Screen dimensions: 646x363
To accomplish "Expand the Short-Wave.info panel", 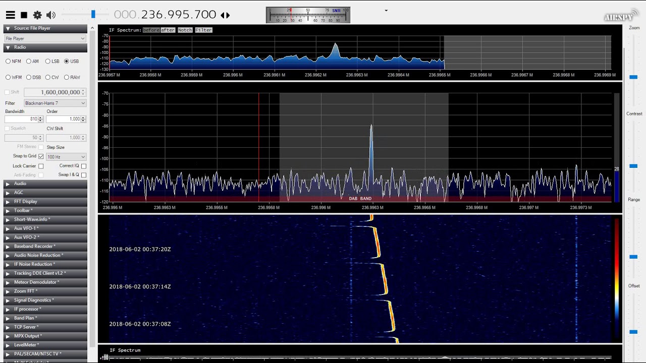I will point(45,220).
